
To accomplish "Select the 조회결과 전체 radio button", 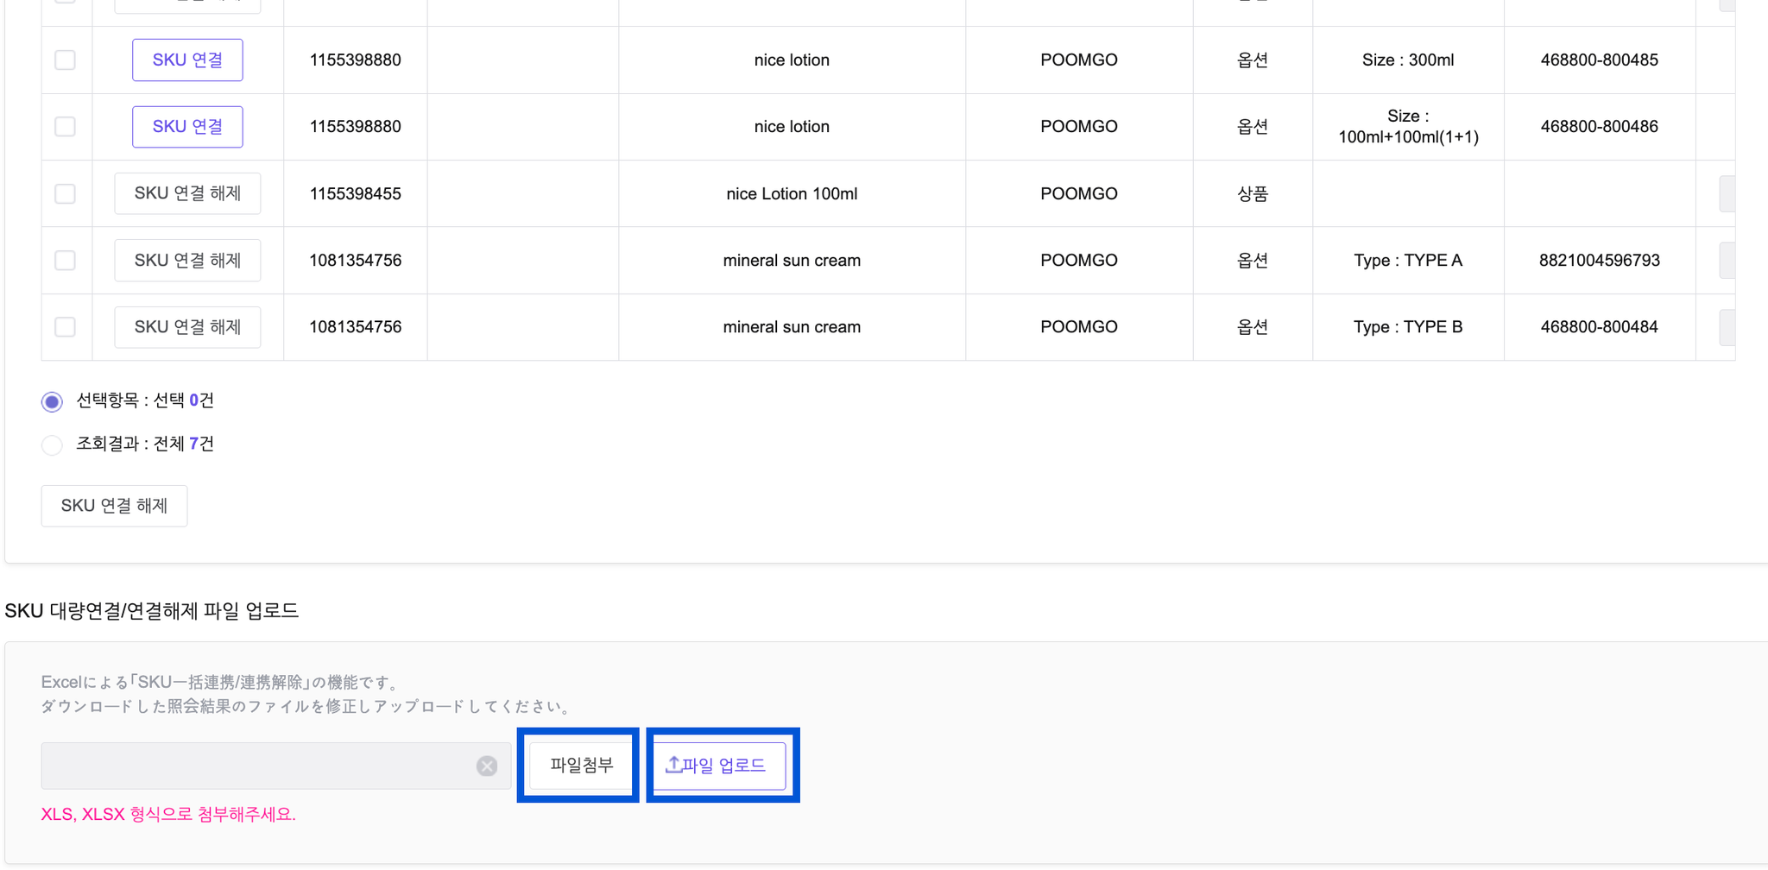I will coord(52,445).
